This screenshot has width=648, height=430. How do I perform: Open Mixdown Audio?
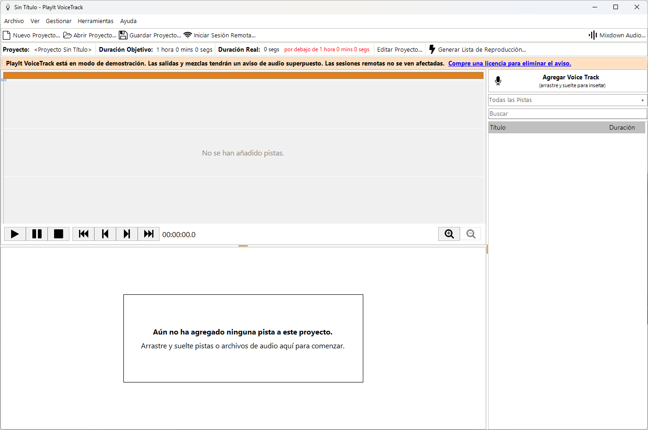(x=617, y=35)
